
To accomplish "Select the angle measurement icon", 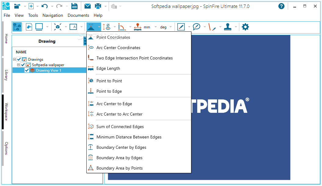I will coord(122,27).
